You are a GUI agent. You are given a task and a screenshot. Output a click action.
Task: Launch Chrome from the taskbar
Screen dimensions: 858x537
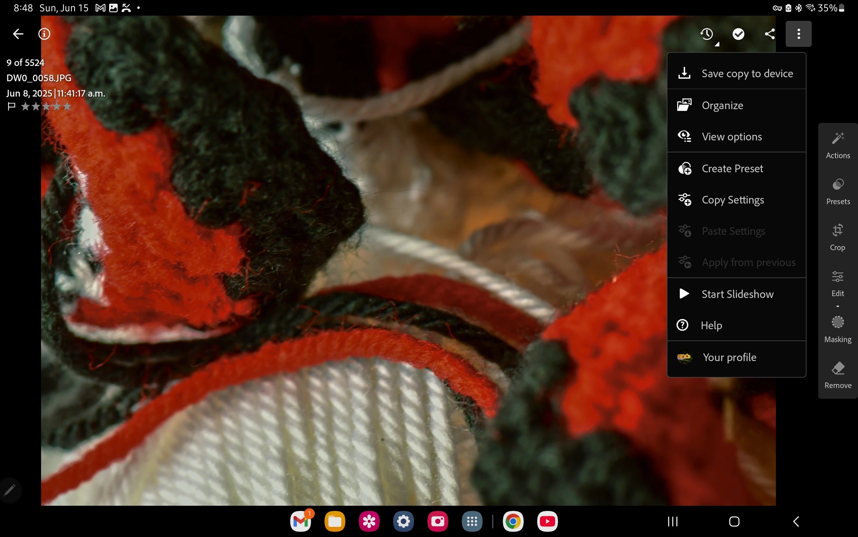click(513, 521)
